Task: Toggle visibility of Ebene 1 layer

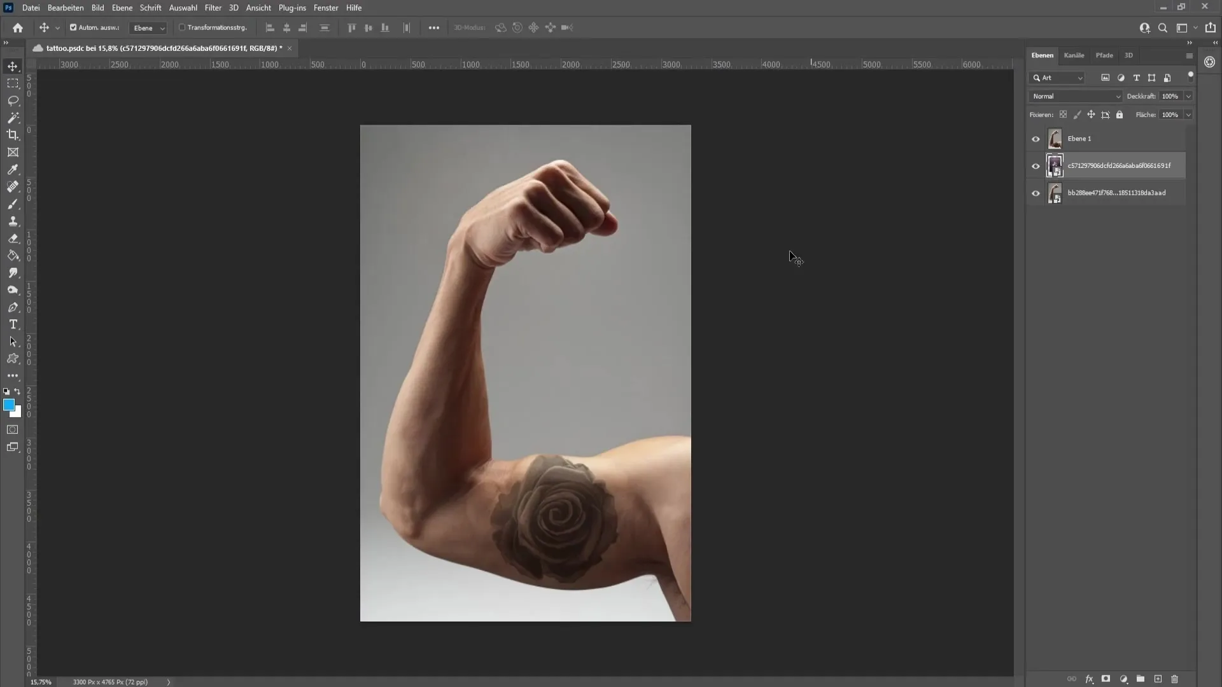Action: tap(1035, 137)
